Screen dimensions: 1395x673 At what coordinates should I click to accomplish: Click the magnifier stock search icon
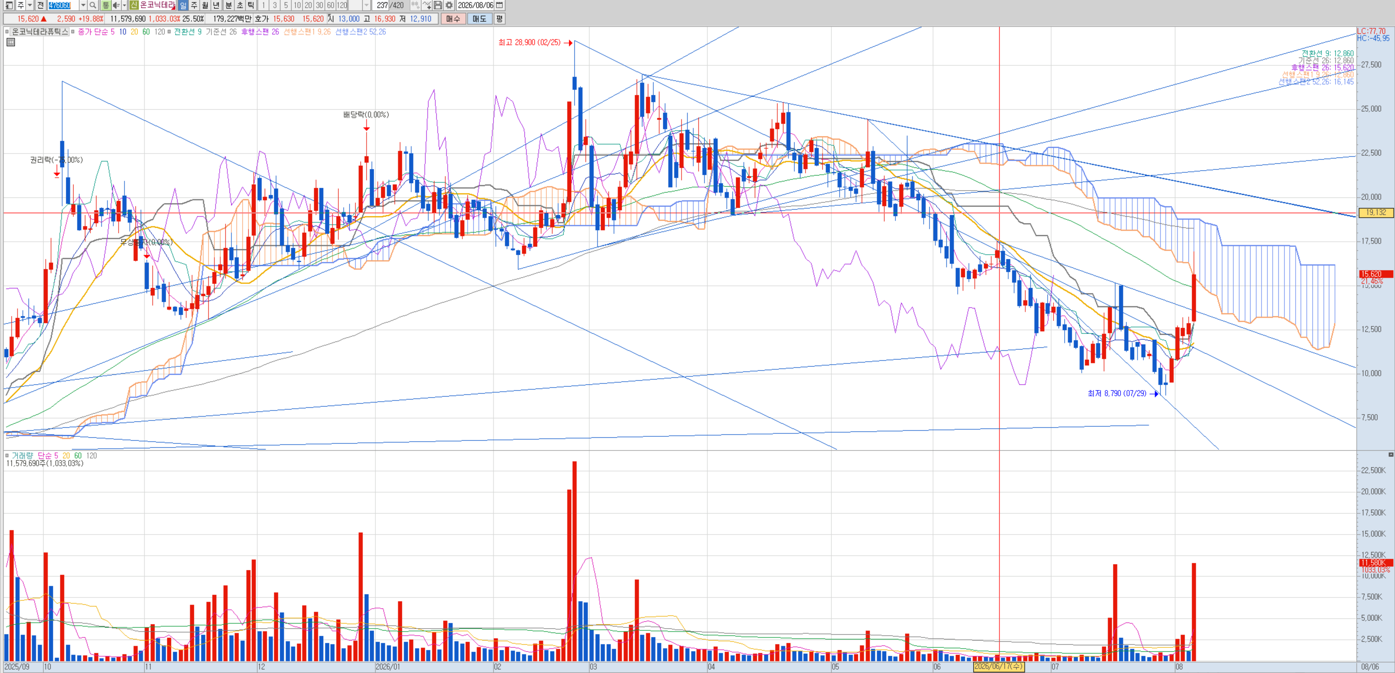[92, 5]
